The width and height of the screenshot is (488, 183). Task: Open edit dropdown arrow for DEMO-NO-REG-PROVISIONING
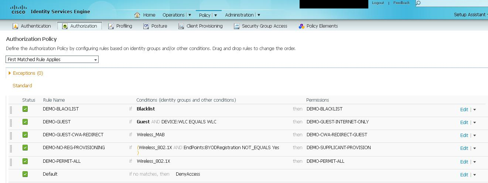point(475,148)
